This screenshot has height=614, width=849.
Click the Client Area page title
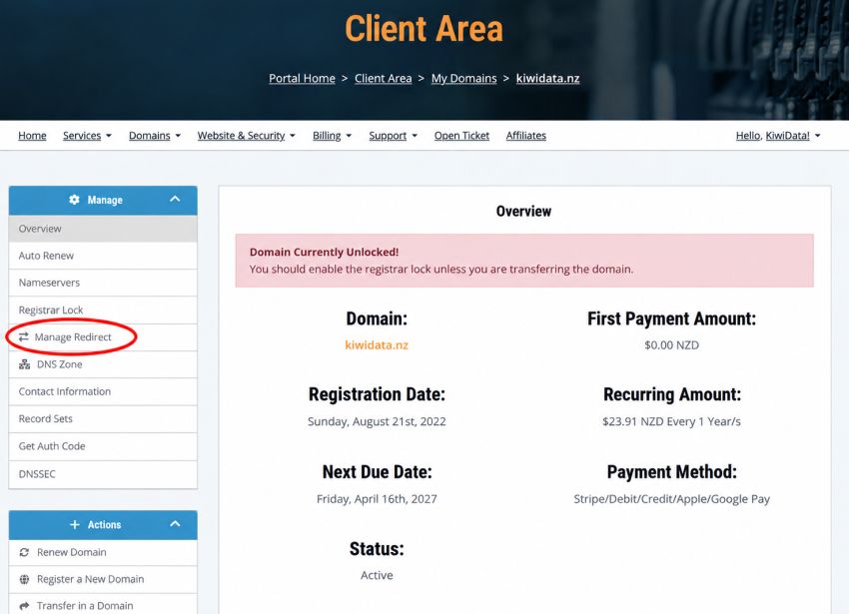424,29
